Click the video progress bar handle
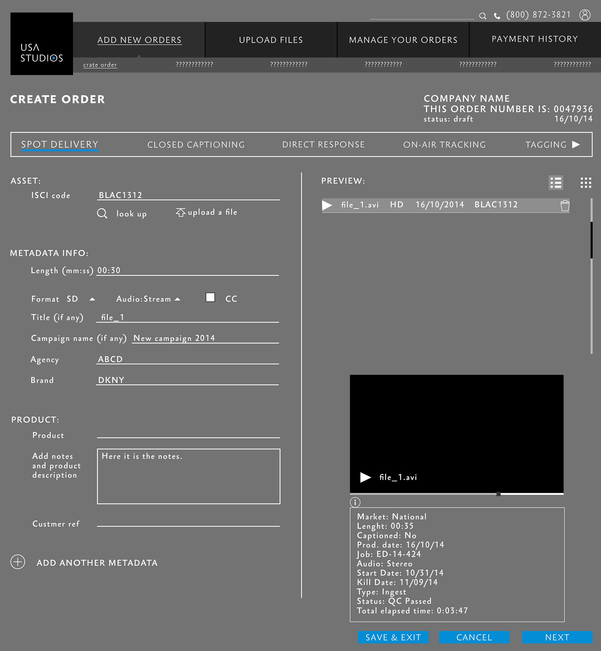601x651 pixels. pyautogui.click(x=498, y=494)
